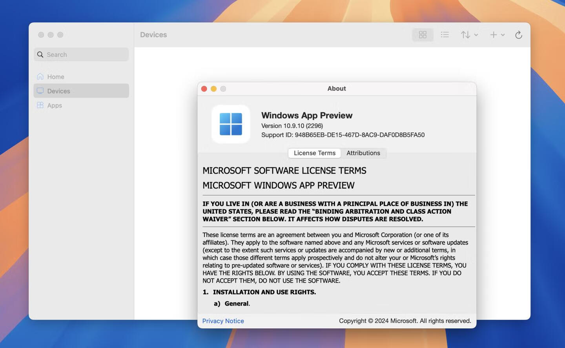Click the Windows App Preview title
565x348 pixels.
coord(307,115)
